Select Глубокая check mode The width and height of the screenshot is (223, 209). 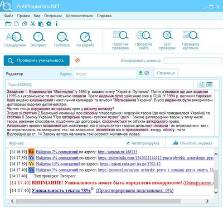pyautogui.click(x=62, y=39)
